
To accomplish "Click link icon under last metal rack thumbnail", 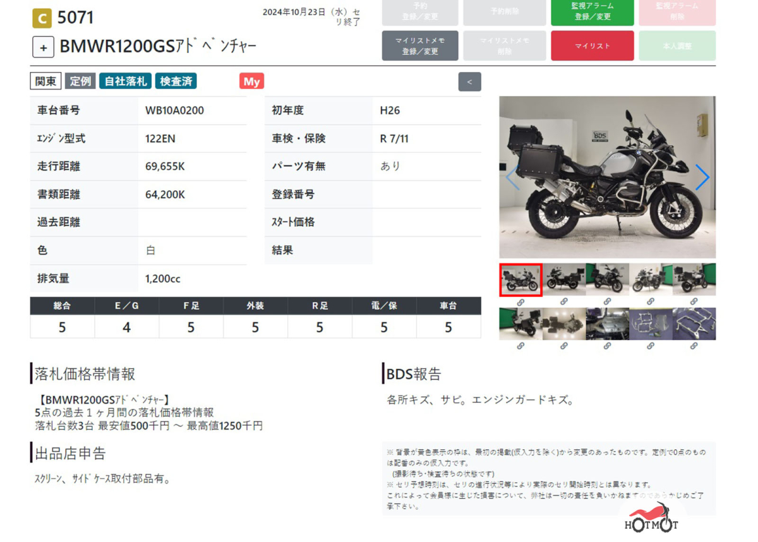I will pyautogui.click(x=694, y=346).
